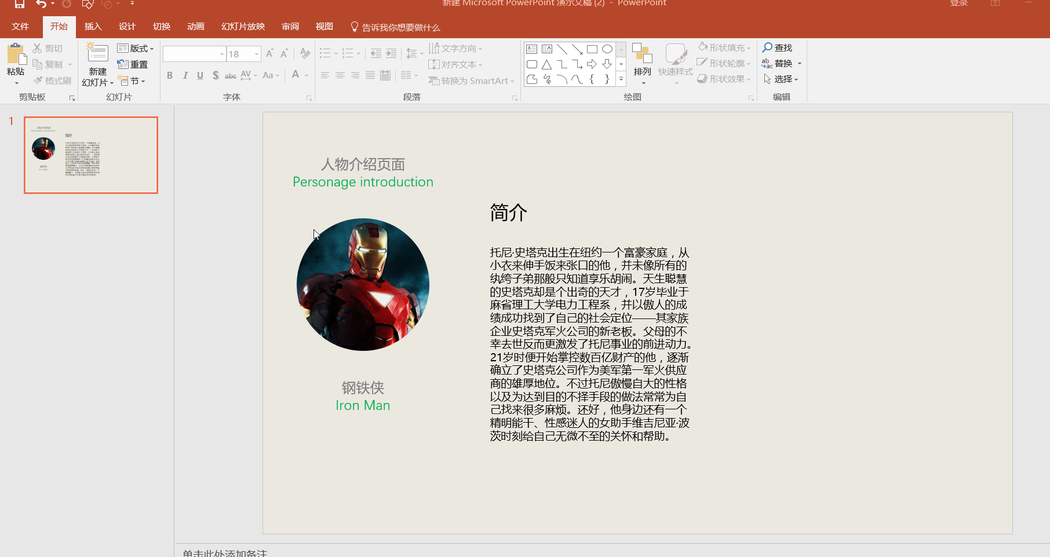
Task: Click the Cut (剪切) button
Action: (48, 49)
